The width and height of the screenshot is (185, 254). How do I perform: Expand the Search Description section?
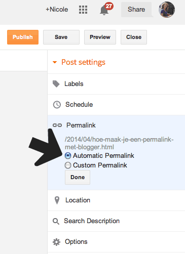116,221
